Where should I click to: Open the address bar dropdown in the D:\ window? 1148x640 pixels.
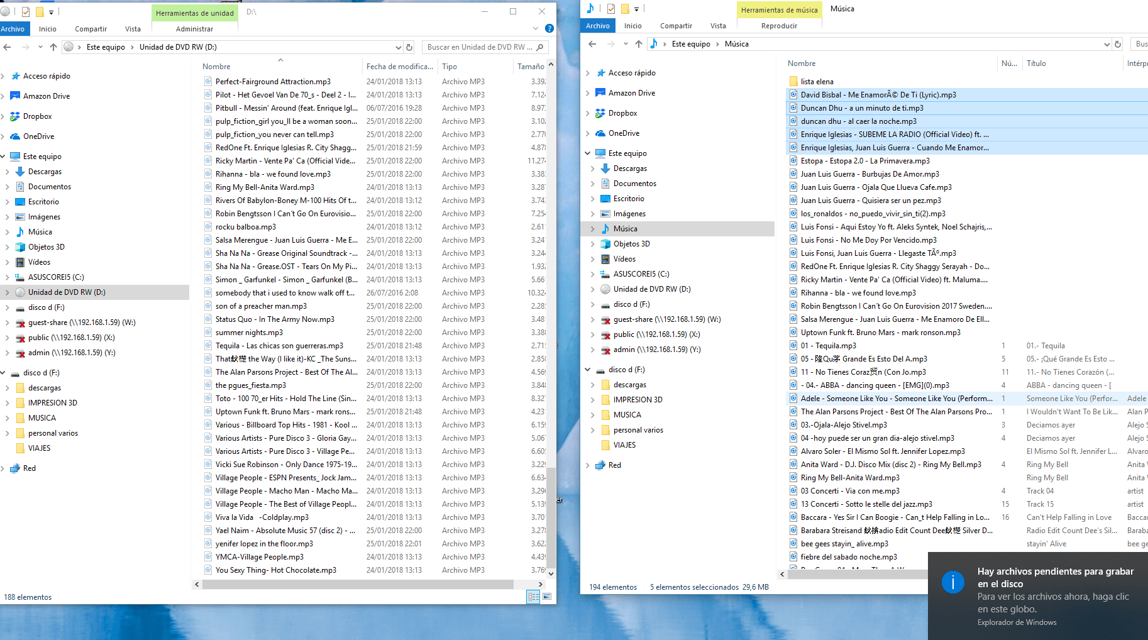(398, 47)
